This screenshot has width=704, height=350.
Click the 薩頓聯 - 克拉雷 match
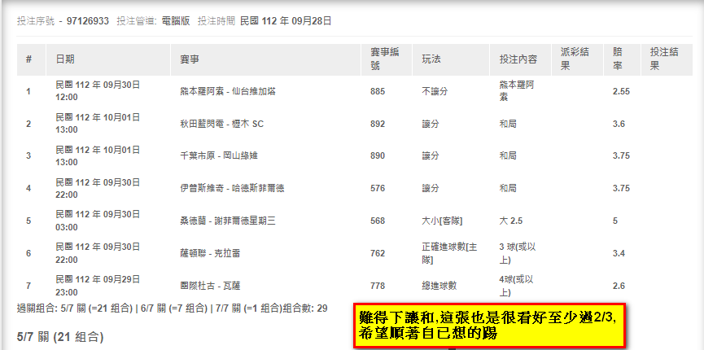click(209, 253)
